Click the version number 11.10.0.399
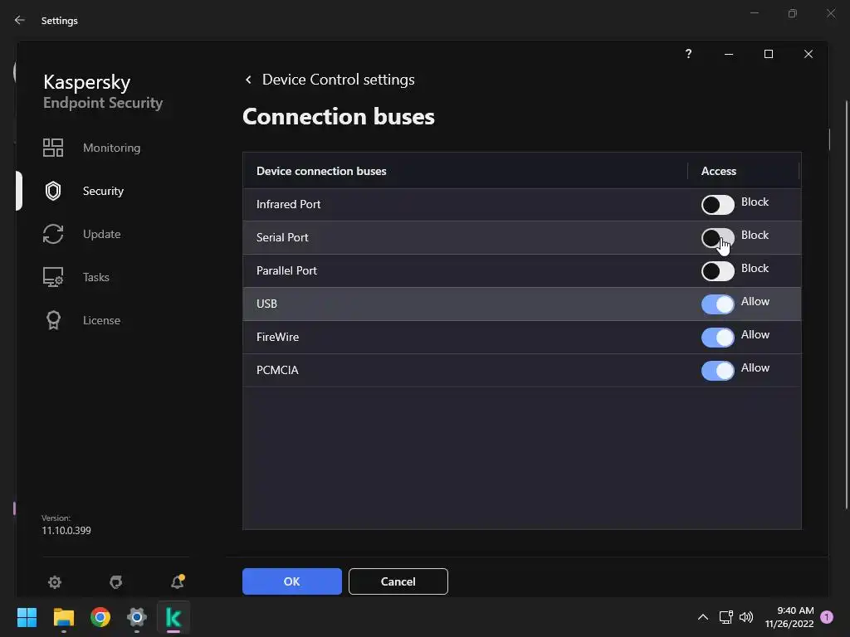The width and height of the screenshot is (850, 637). [66, 530]
